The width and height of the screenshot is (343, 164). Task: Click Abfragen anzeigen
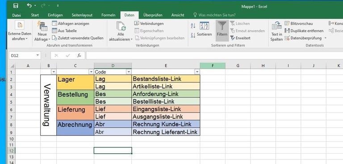(71, 23)
